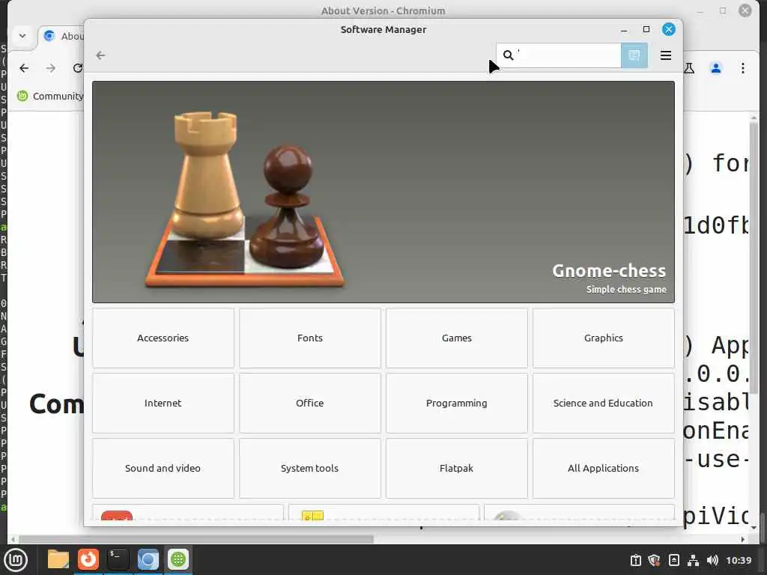Screen dimensions: 767x575
Task: Toggle search in descriptions button beside the search field
Action: tap(634, 55)
